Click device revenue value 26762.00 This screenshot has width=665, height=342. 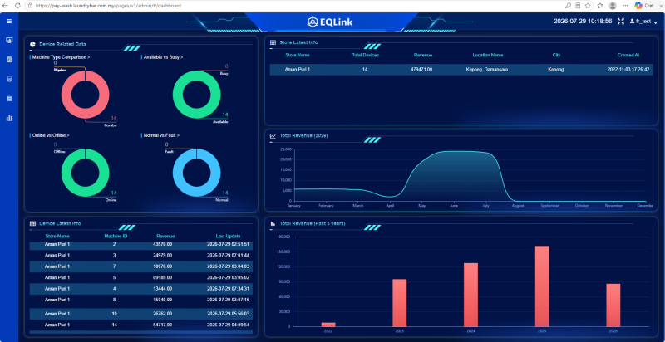pos(162,314)
